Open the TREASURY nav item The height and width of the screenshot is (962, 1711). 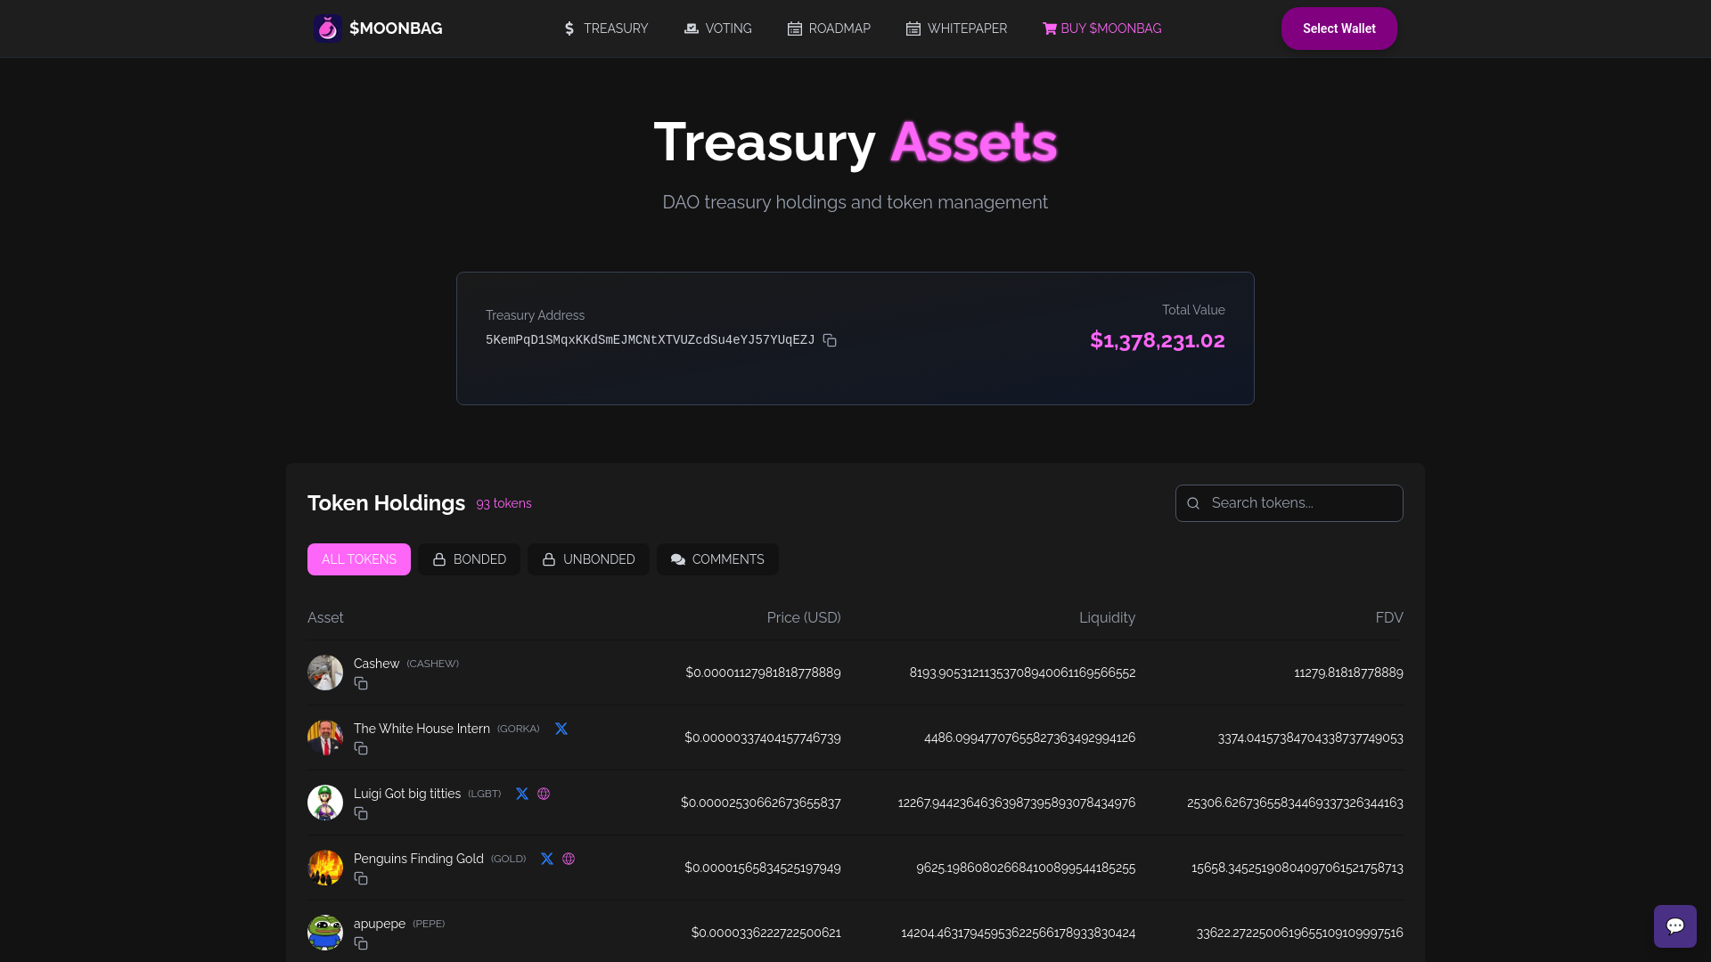point(606,29)
